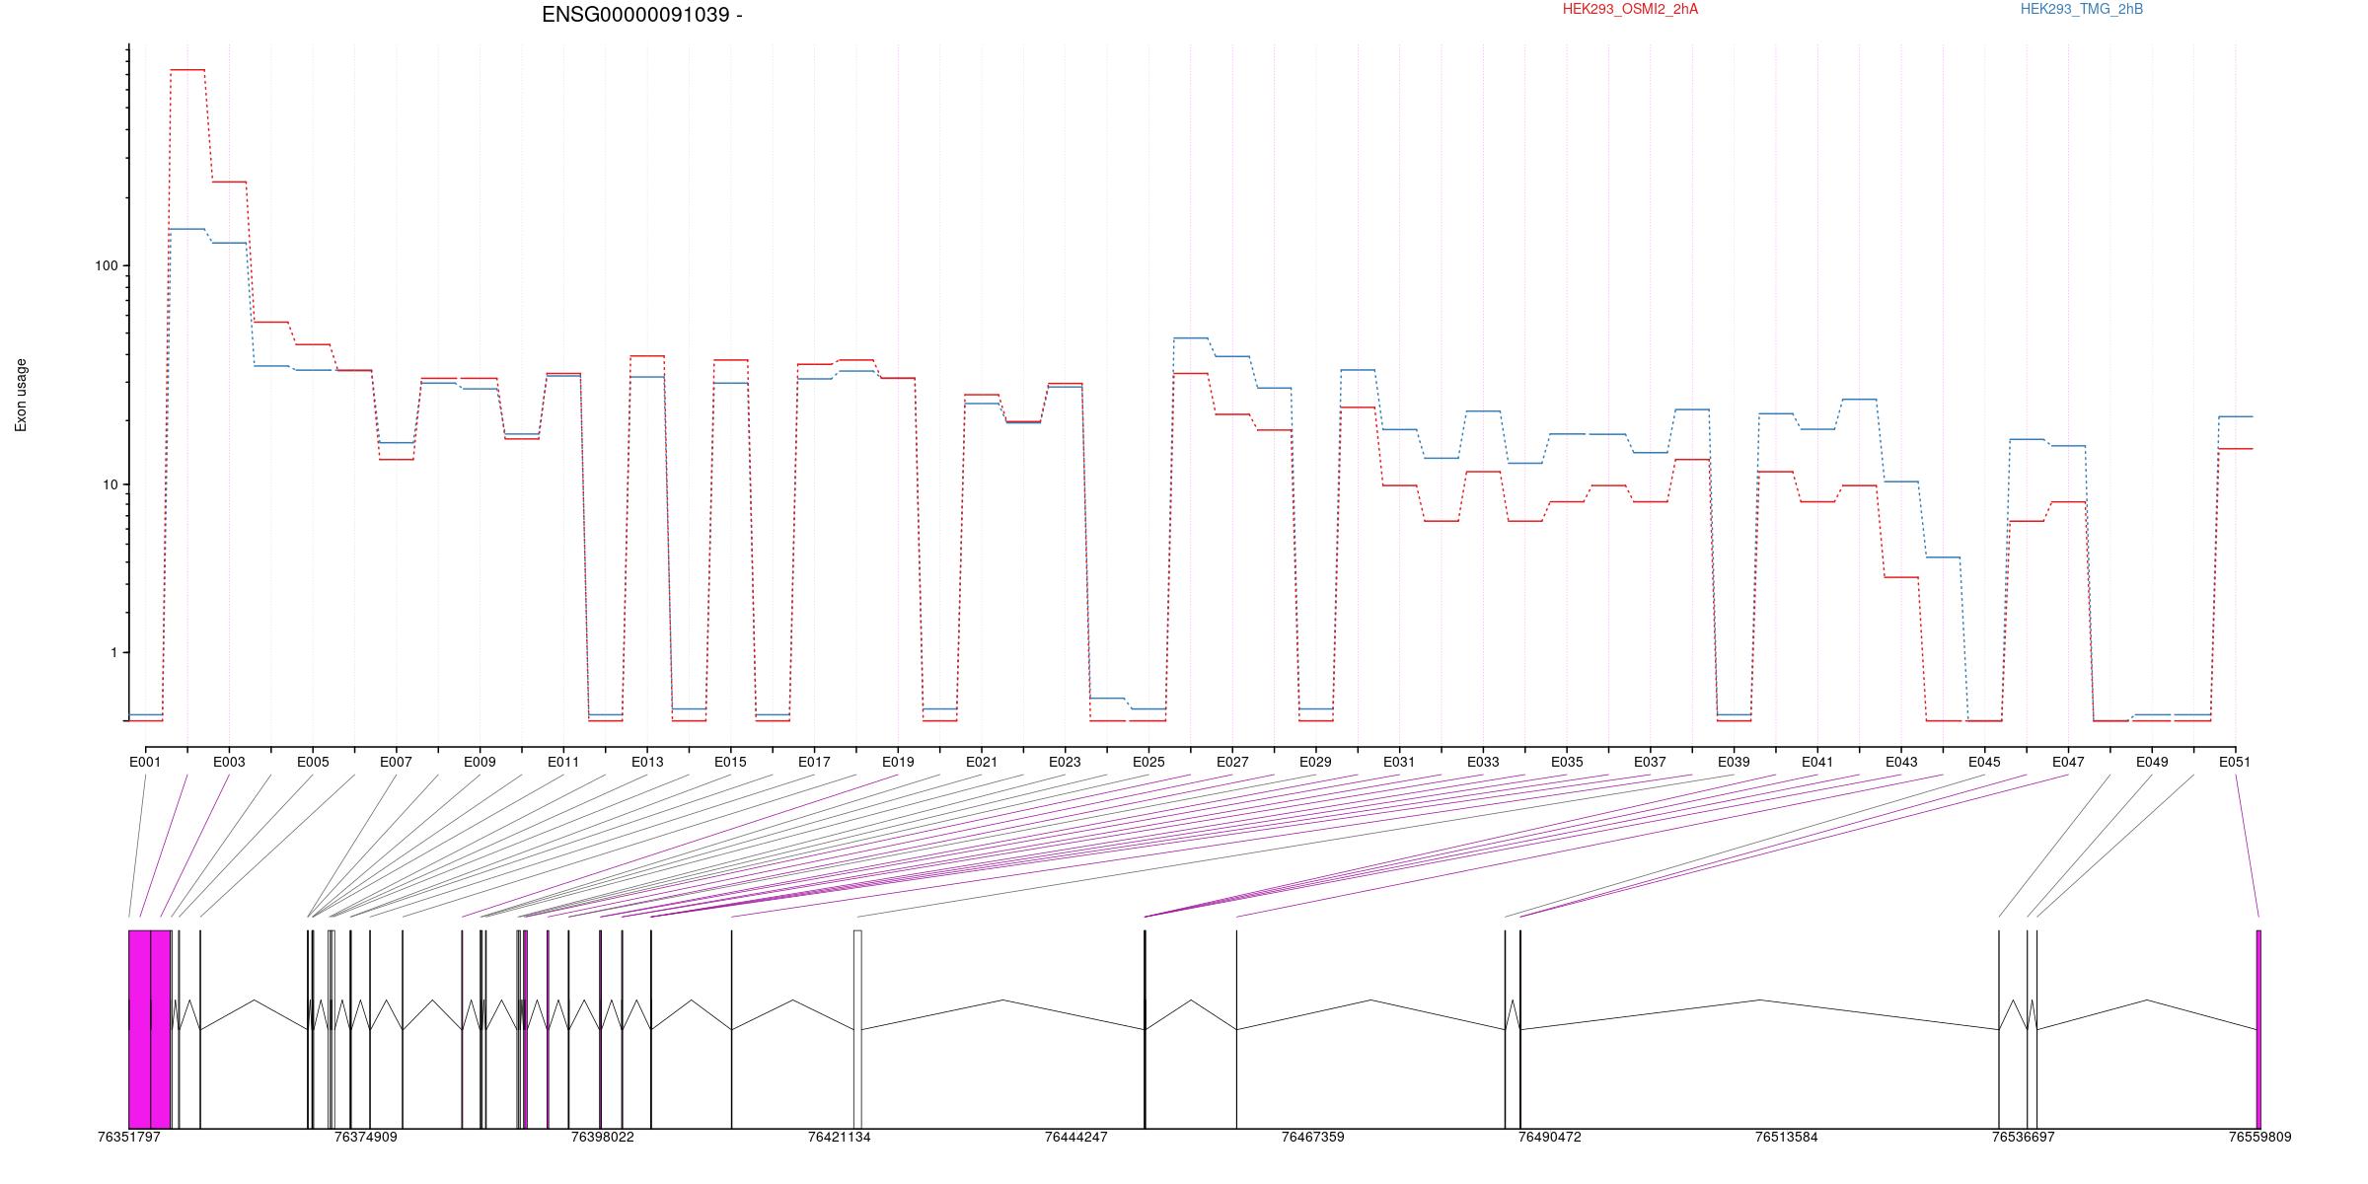The image size is (2368, 1184).
Task: Select exon label E007
Action: [x=396, y=762]
